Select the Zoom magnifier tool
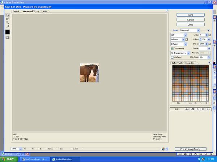This screenshot has width=217, height=162. point(8,23)
